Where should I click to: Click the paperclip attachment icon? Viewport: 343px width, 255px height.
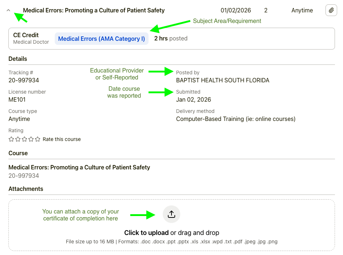(x=331, y=11)
